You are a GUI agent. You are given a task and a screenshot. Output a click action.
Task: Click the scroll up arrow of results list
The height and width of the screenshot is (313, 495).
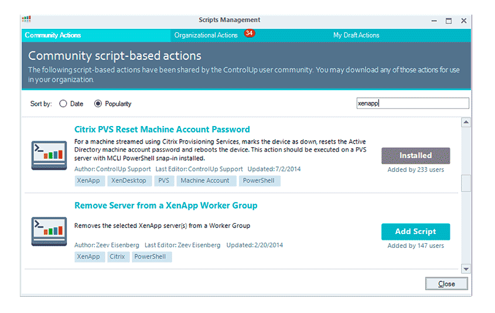[x=466, y=123]
